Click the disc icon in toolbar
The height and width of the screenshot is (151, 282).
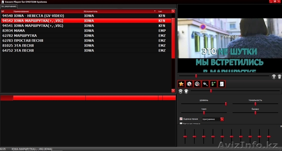[197, 84]
